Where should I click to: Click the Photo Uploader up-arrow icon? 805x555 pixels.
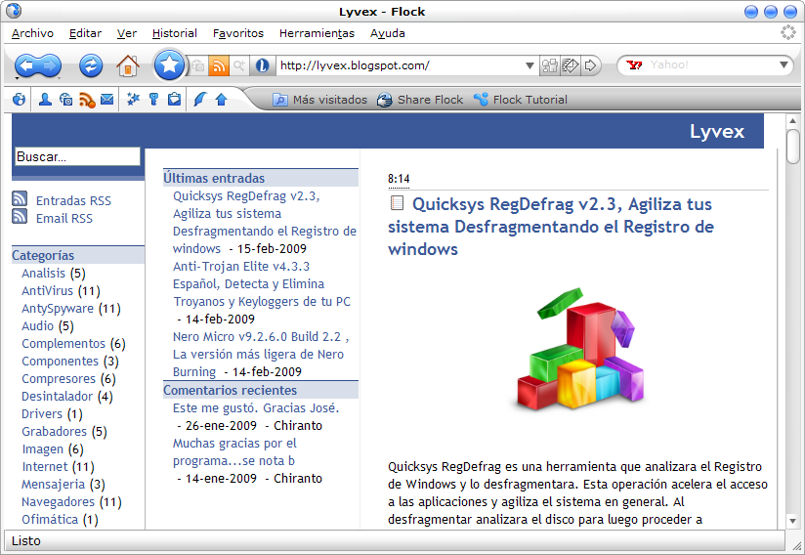coord(221,99)
